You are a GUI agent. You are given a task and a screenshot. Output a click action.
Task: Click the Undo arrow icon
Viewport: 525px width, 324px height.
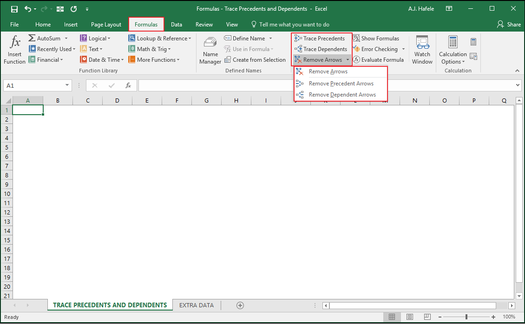point(28,9)
